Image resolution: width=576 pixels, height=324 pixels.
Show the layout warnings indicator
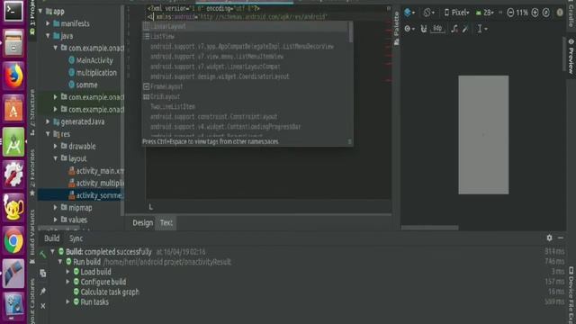560,13
